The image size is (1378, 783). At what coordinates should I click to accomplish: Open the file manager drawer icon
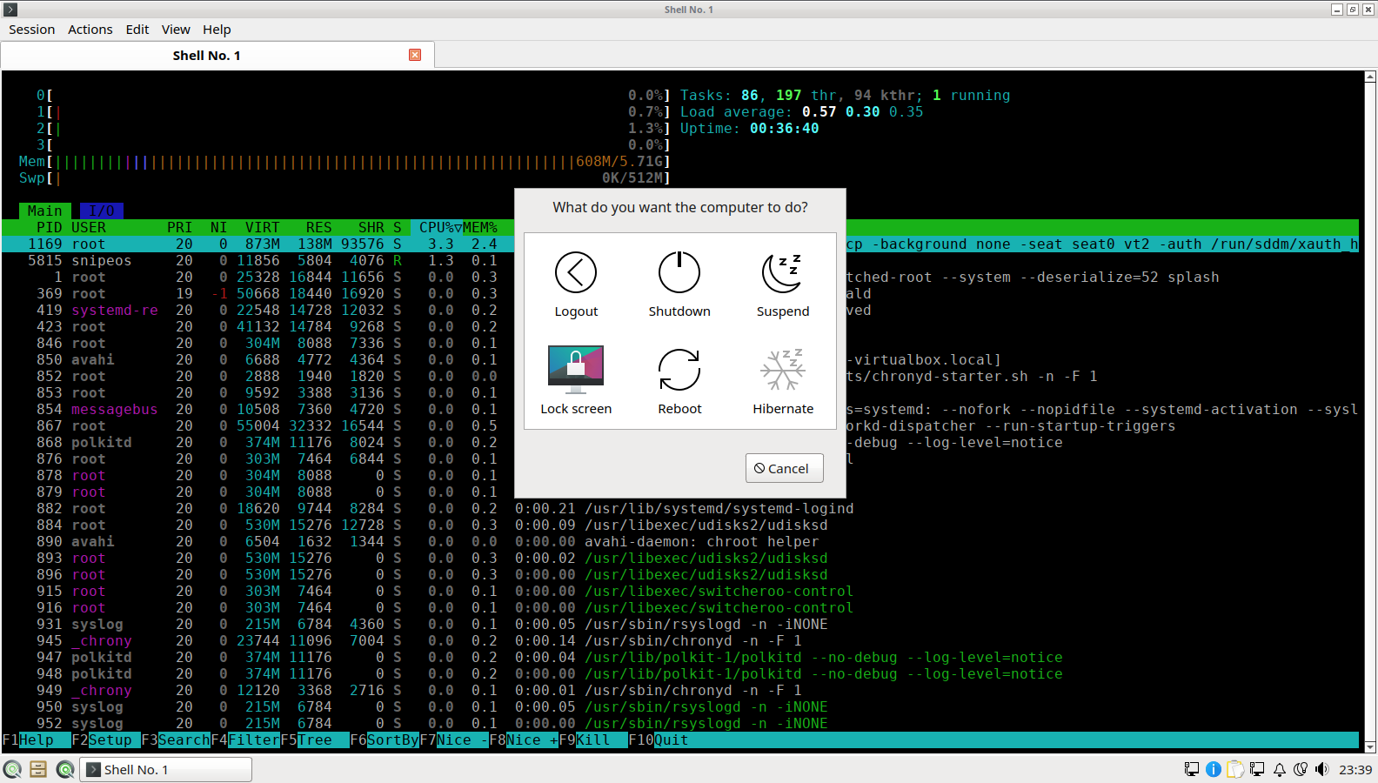coord(38,769)
